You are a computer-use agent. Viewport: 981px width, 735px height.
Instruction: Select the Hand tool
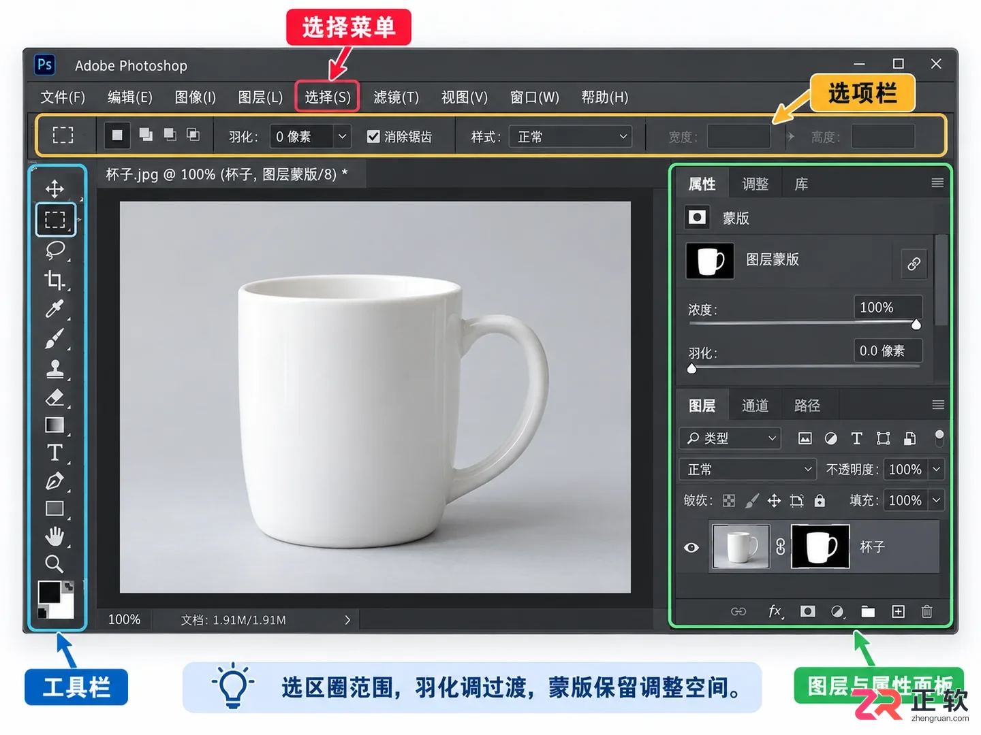54,536
